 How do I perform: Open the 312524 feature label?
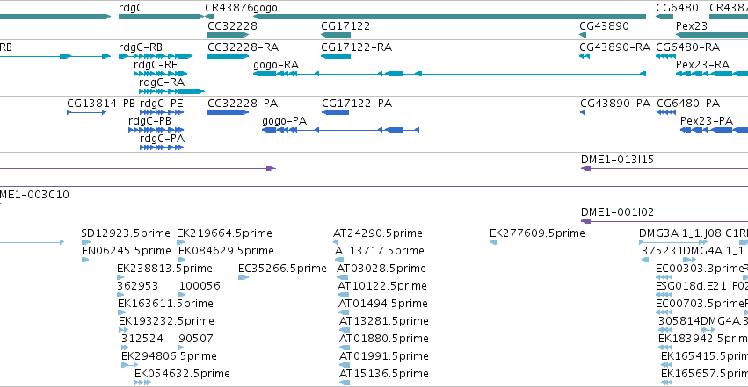click(x=142, y=339)
